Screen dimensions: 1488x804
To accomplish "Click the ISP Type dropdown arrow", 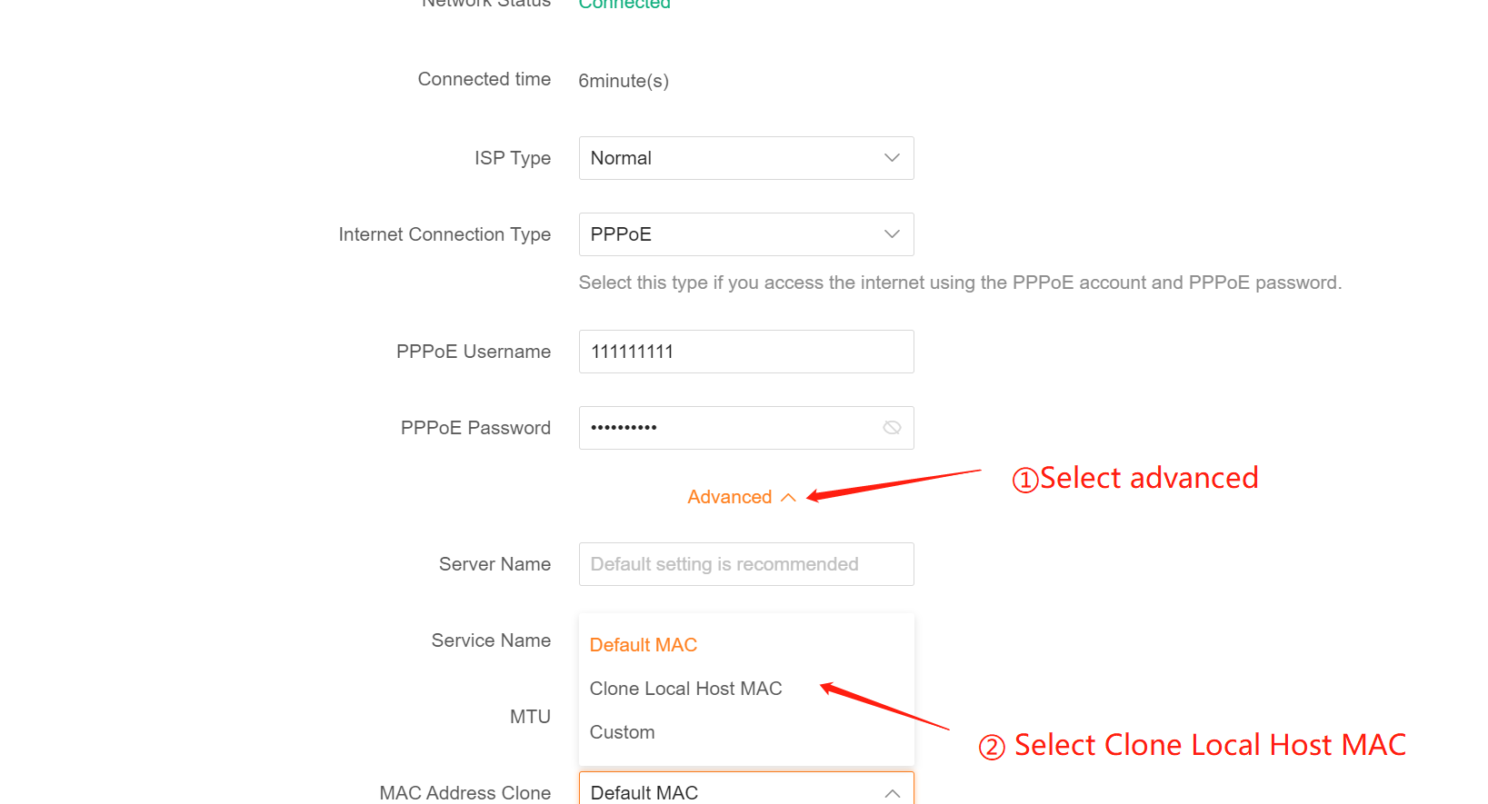I will coord(892,158).
